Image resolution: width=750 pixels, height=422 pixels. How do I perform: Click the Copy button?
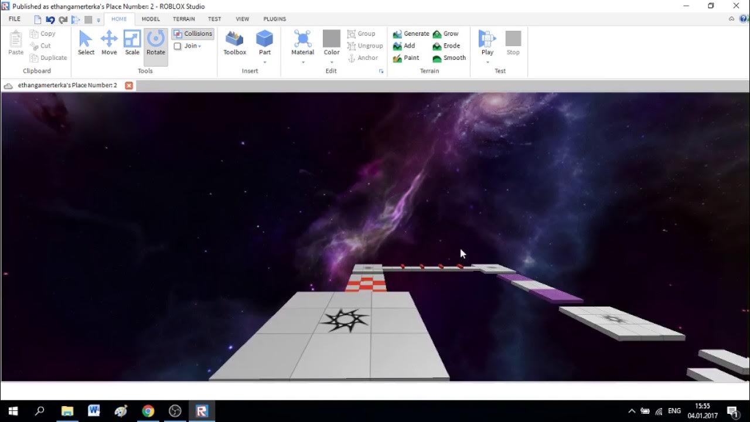[x=42, y=34]
